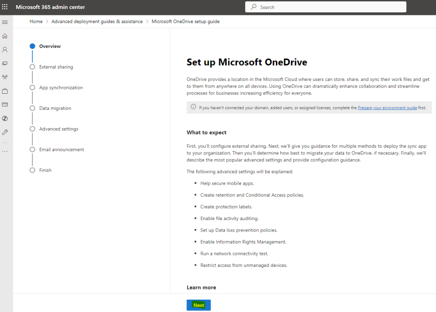Open Users from the sidebar person icon
This screenshot has width=436, height=312.
[x=5, y=50]
